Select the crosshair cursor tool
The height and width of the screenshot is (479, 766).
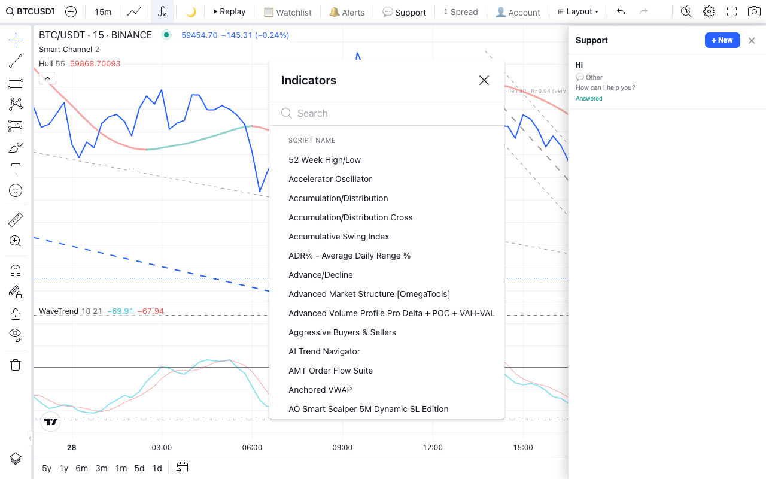[16, 40]
